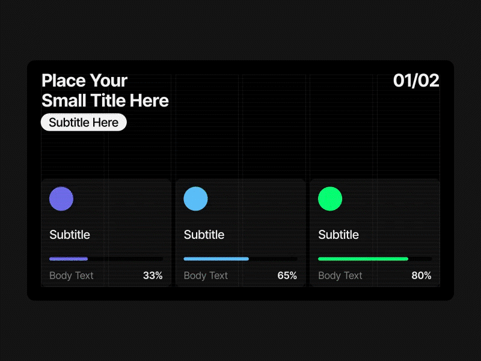Click Body Text in the green card
Image resolution: width=481 pixels, height=361 pixels.
340,276
